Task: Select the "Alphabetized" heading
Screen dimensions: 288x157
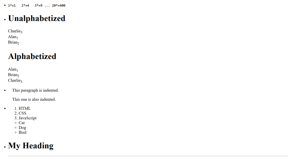Action: click(32, 56)
